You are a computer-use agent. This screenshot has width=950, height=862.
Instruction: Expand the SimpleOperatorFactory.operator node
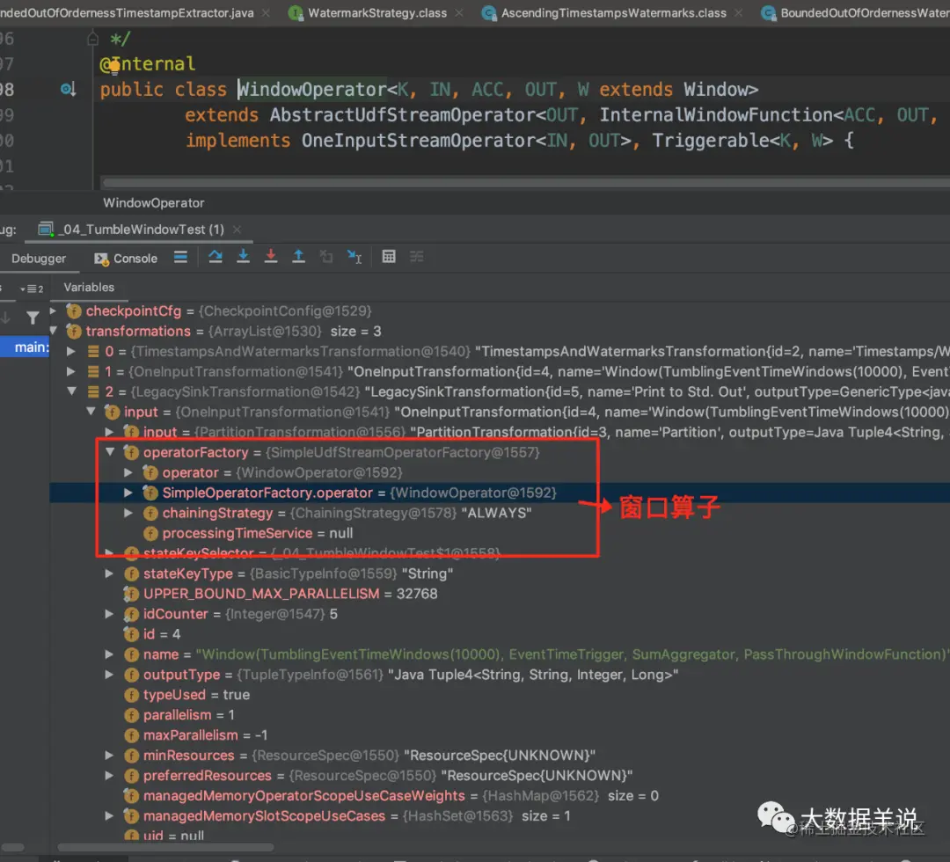click(x=128, y=493)
